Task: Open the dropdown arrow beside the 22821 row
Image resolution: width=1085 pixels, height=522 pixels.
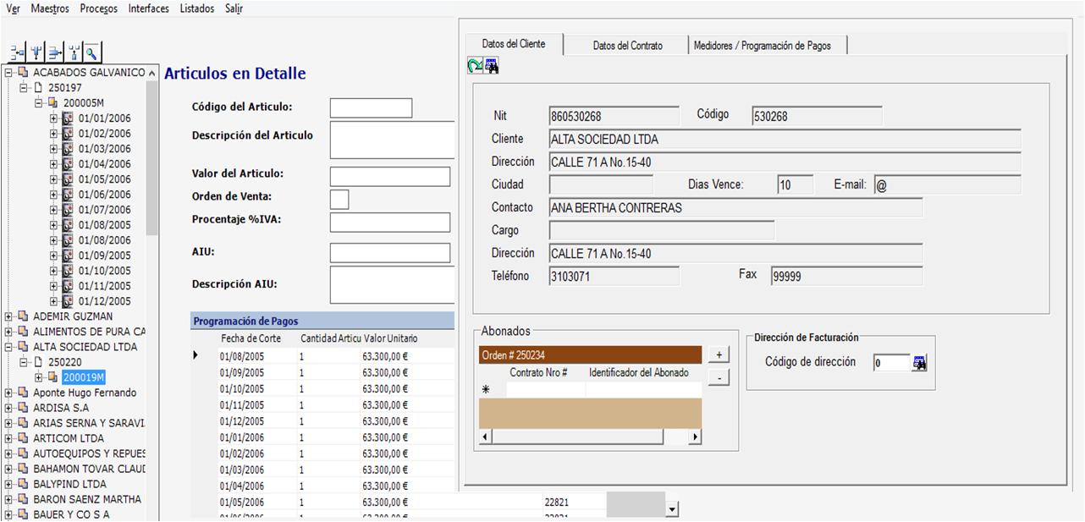Action: 672,509
